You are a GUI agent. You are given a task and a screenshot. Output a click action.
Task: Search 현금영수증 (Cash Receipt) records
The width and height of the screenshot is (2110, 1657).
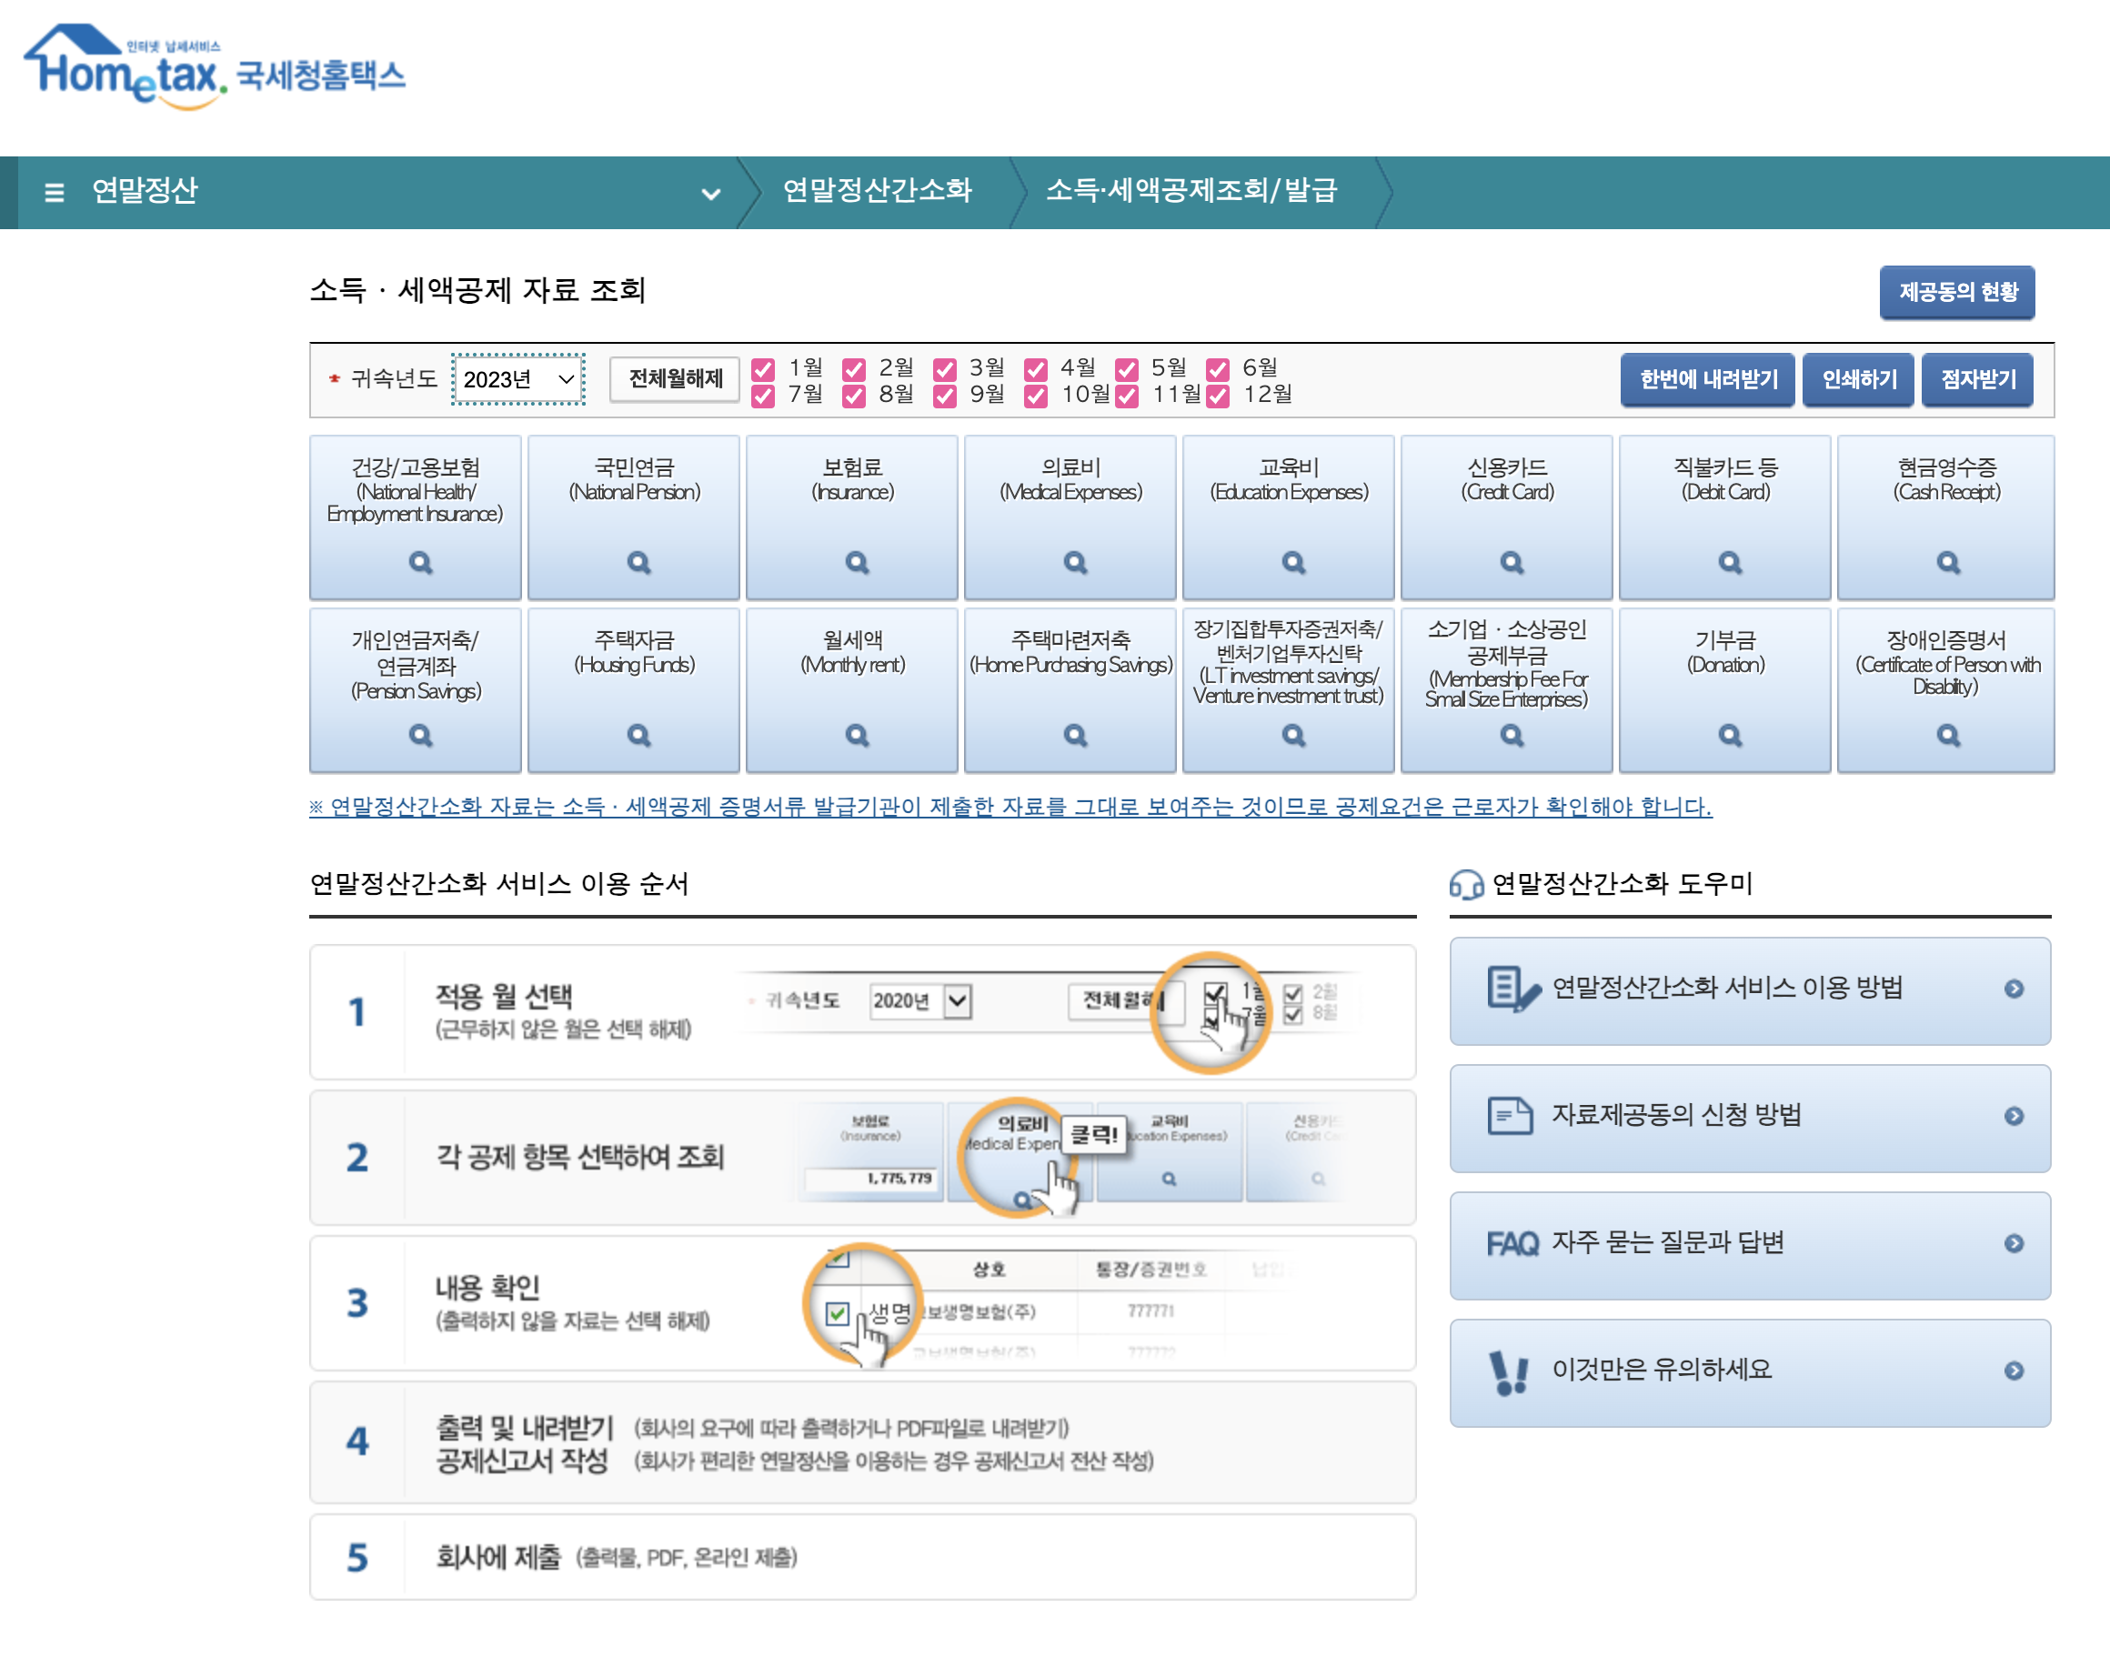pyautogui.click(x=1946, y=561)
